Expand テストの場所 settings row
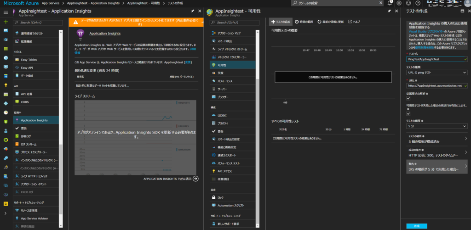The height and width of the screenshot is (230, 471). [437, 139]
